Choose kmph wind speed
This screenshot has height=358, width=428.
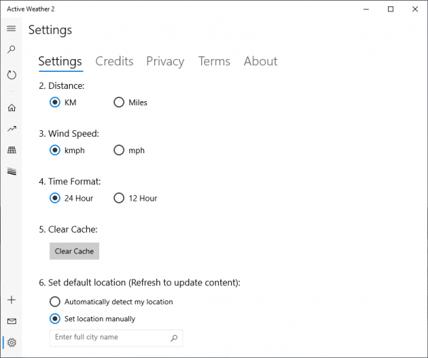(67, 150)
